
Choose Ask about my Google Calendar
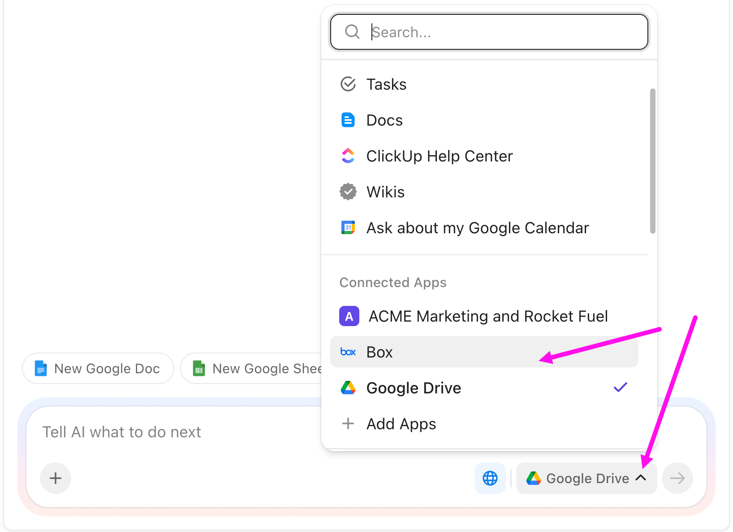click(x=478, y=227)
